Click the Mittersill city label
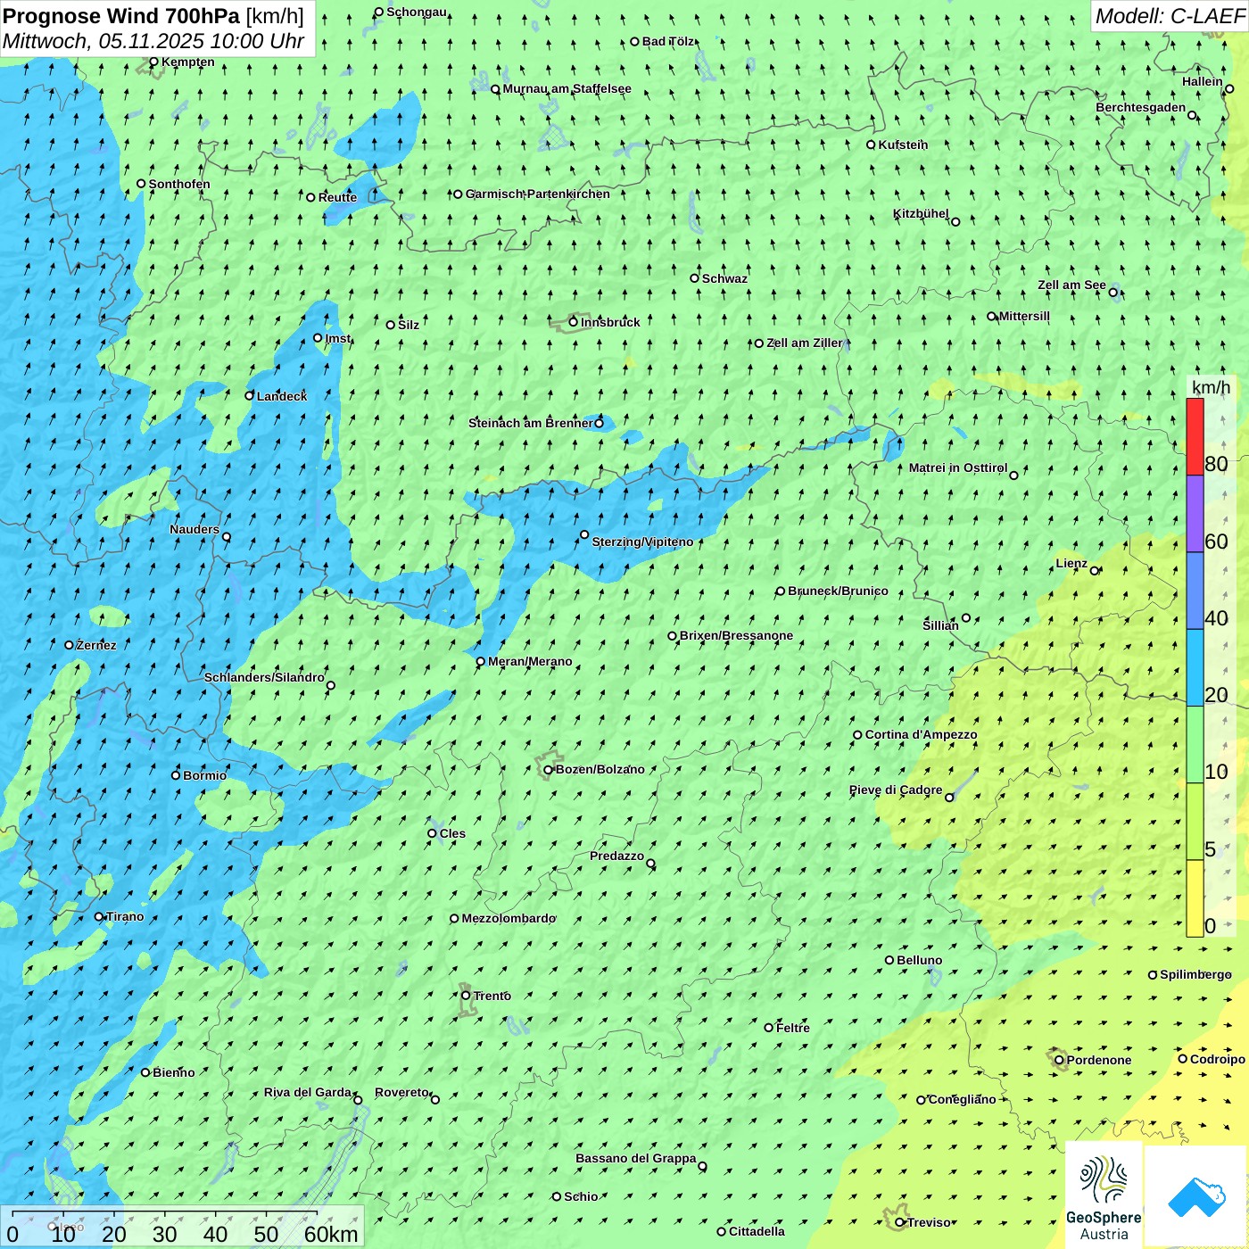The height and width of the screenshot is (1249, 1249). [x=1024, y=316]
